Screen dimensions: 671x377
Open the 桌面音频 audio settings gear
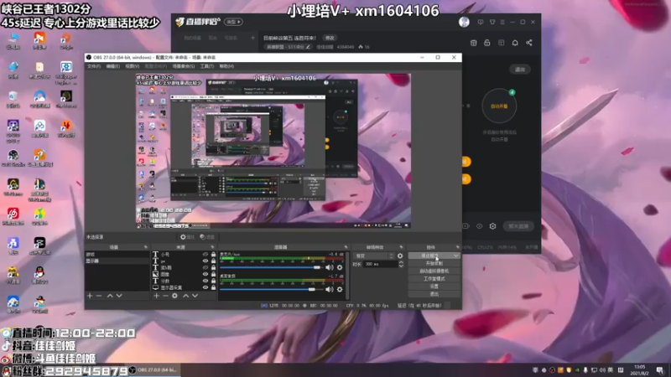coord(340,289)
